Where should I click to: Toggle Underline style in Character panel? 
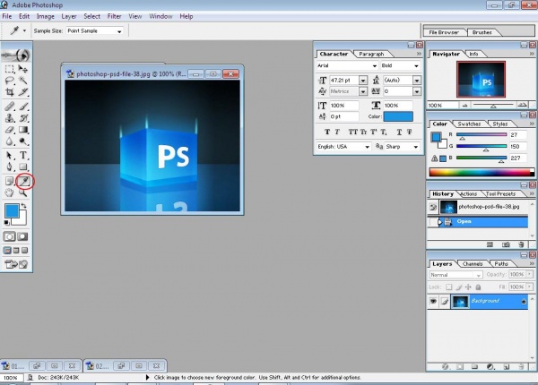(397, 130)
